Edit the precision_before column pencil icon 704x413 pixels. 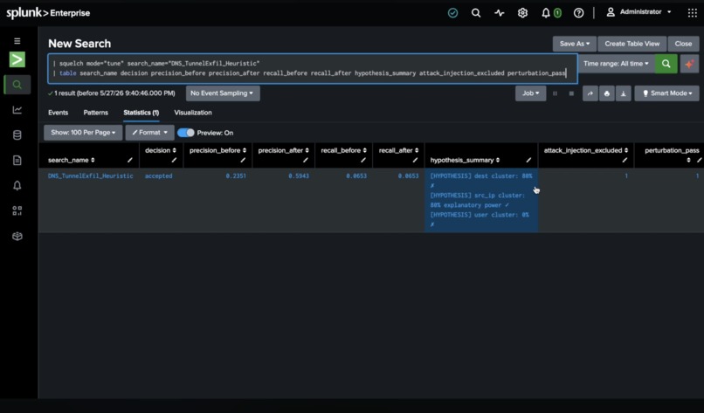tap(243, 160)
